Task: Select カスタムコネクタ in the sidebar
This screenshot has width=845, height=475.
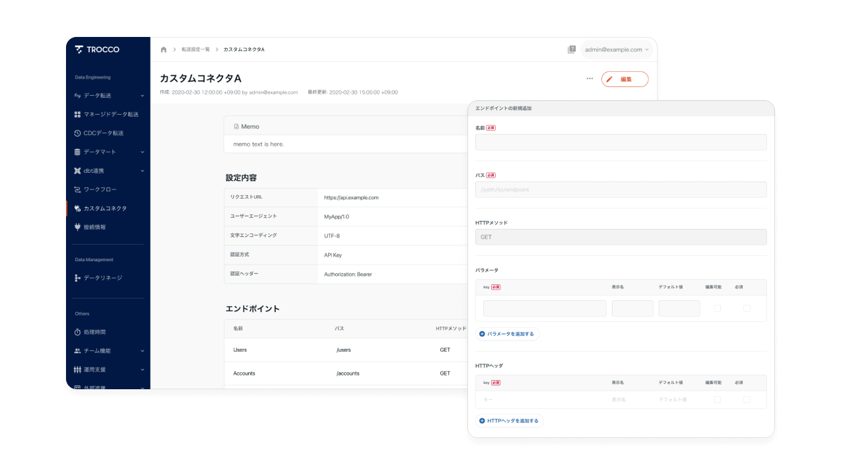Action: (x=105, y=208)
